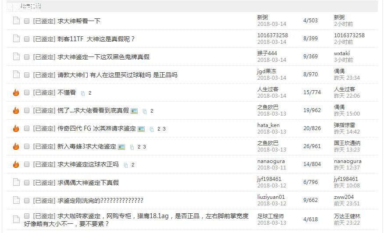This screenshot has width=384, height=233.
Task: Tick the checkbox for 求鉴定刚洗完的 thread
Action: [x=27, y=201]
